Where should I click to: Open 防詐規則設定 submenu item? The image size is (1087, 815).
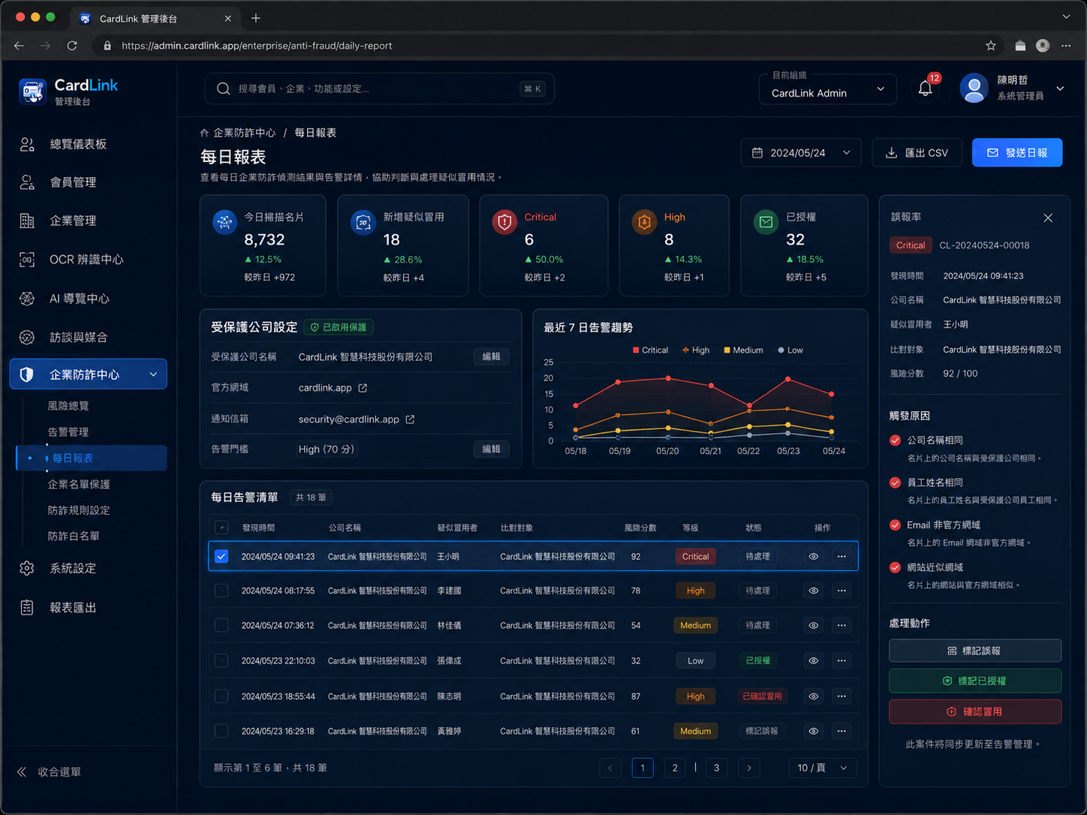(x=79, y=510)
